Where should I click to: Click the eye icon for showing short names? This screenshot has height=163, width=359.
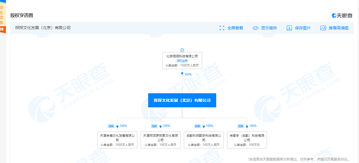[x=256, y=28]
